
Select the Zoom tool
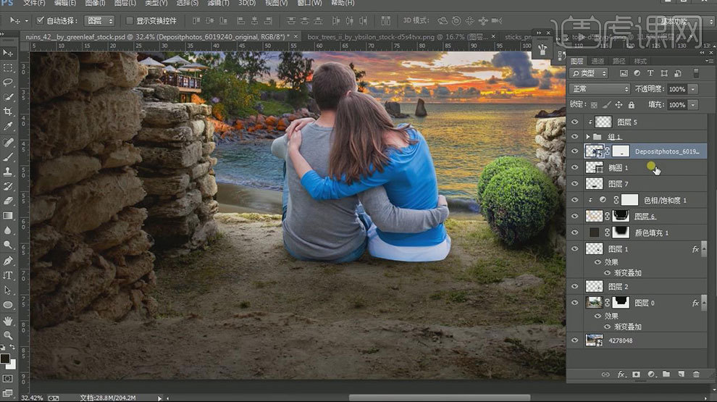tap(8, 335)
